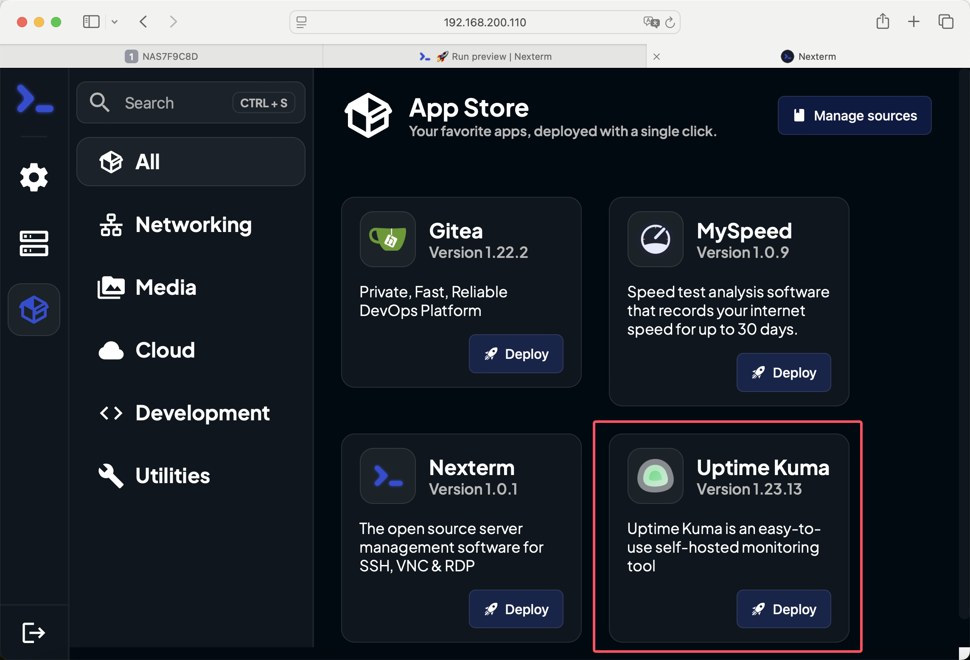970x660 pixels.
Task: Click the App Store header box icon
Action: coord(368,115)
